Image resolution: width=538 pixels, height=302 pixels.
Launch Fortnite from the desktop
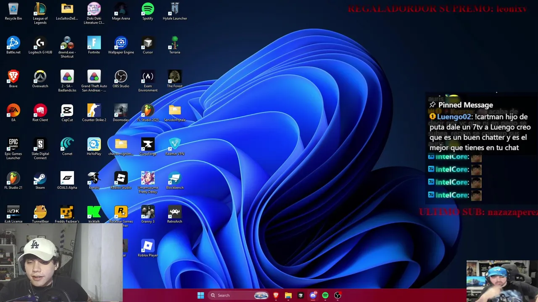pyautogui.click(x=94, y=45)
